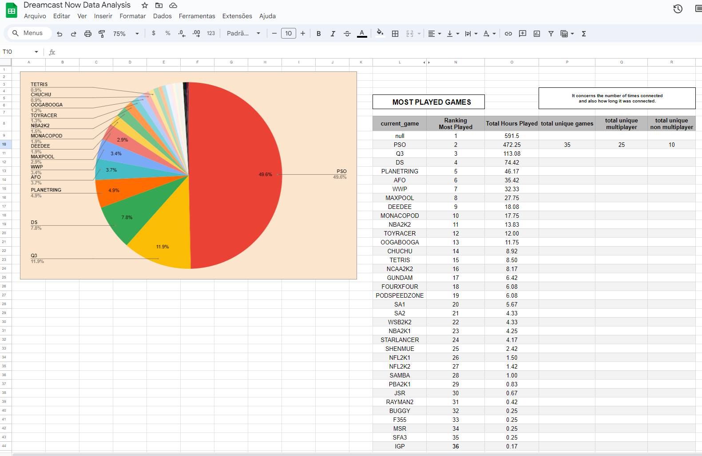Screen dimensions: 702x456
Task: Open the text rotation dropdown
Action: [489, 34]
